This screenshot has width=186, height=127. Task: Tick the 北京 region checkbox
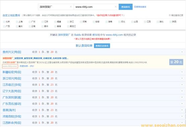tap(4, 22)
